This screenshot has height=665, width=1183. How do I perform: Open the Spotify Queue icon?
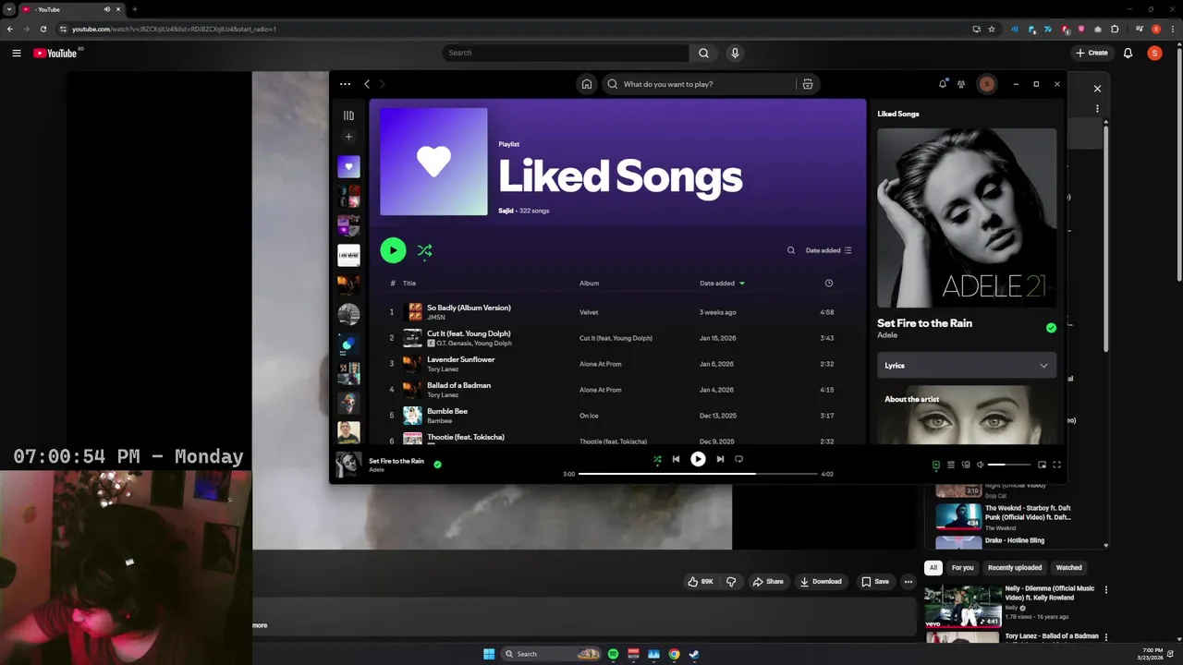[x=951, y=465]
